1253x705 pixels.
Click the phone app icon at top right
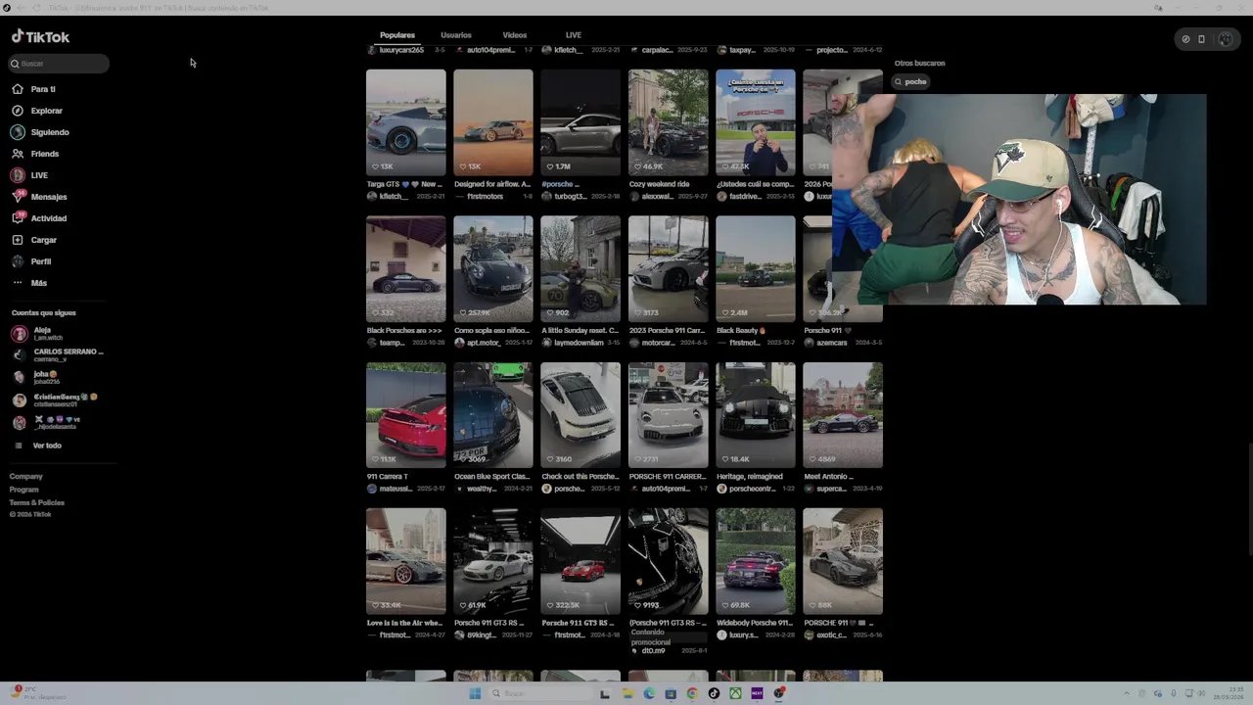[x=1201, y=39]
